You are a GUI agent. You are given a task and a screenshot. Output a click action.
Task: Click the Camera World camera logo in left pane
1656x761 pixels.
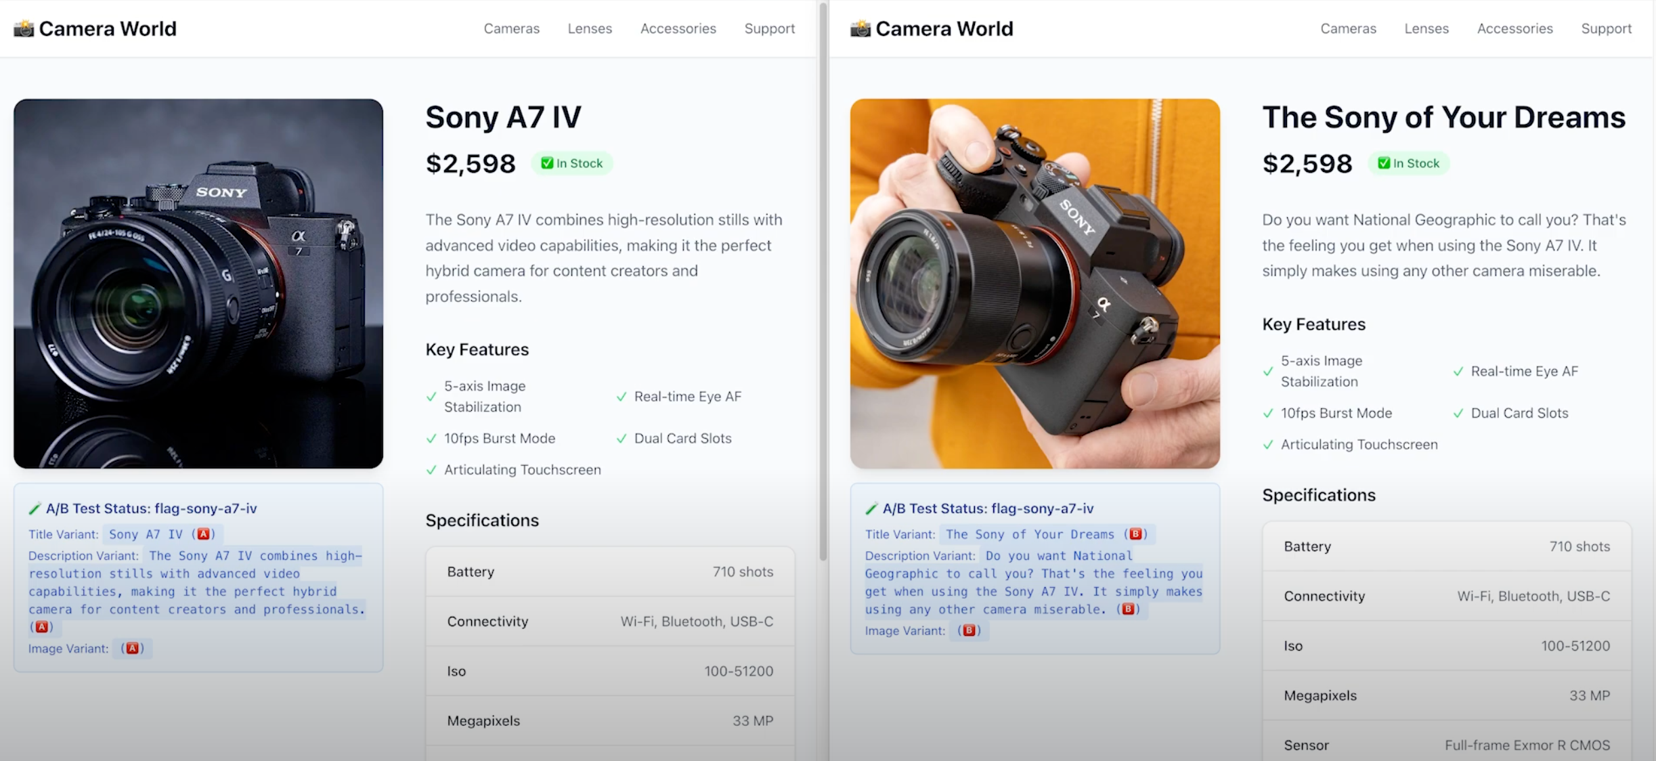pos(24,28)
